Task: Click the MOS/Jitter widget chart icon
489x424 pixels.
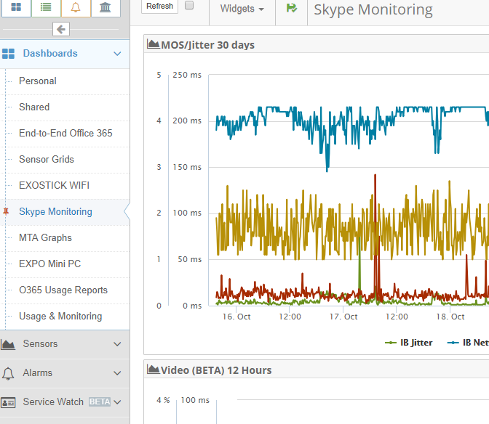Action: click(153, 44)
